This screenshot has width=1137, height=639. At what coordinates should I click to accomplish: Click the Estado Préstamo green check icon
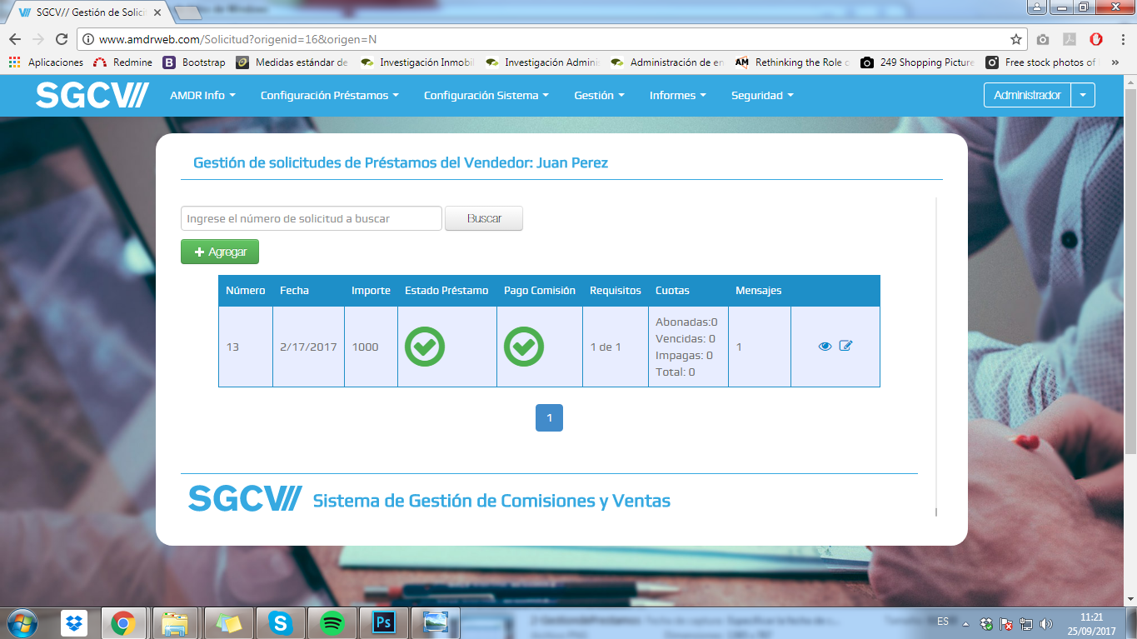[x=425, y=347]
